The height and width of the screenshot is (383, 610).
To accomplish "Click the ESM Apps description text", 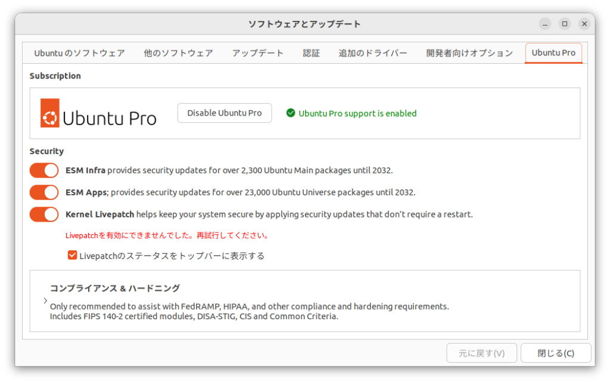I will pyautogui.click(x=241, y=192).
